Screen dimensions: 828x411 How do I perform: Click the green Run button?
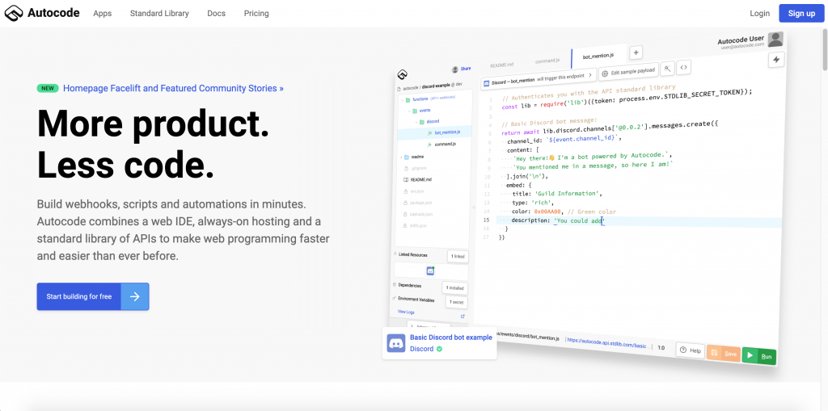point(760,356)
